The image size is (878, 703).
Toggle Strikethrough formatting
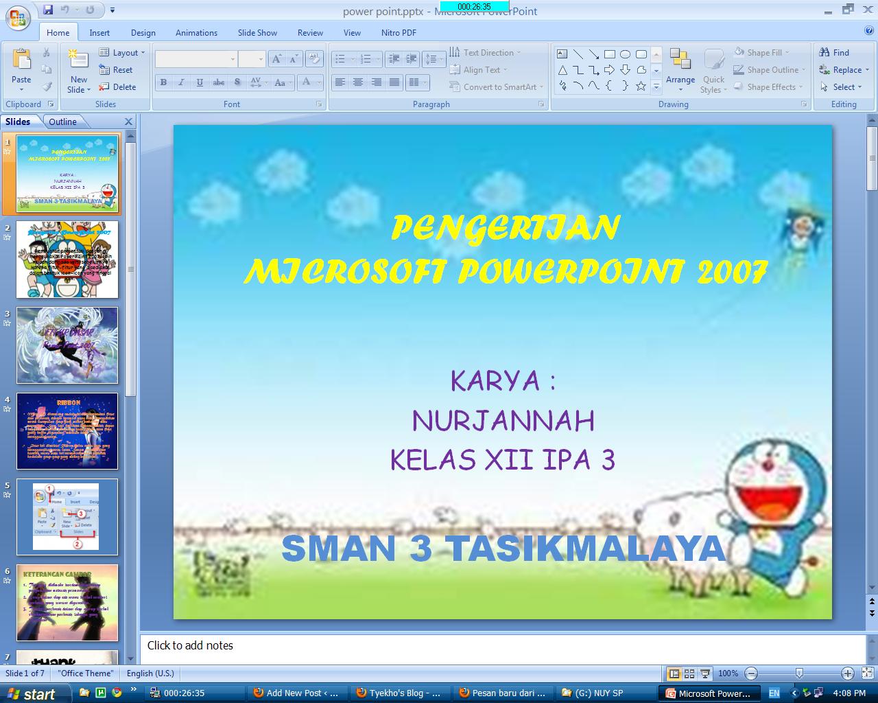pyautogui.click(x=218, y=82)
